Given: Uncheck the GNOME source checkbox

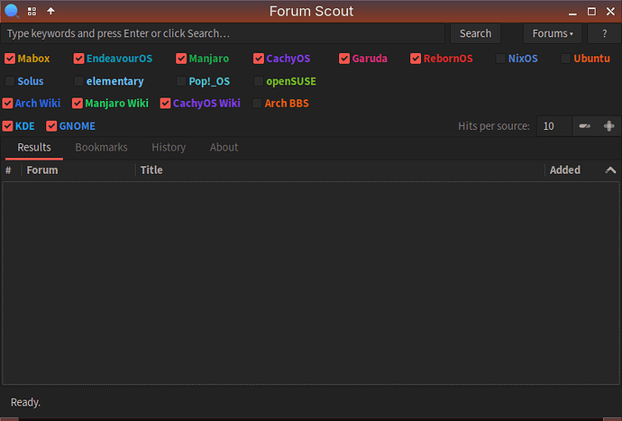Looking at the screenshot, I should coord(51,126).
